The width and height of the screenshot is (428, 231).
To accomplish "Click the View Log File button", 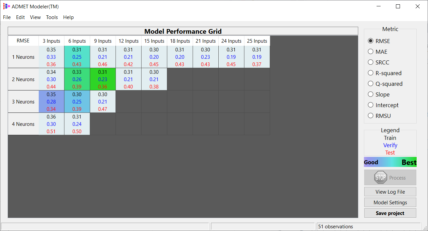I will (390, 192).
